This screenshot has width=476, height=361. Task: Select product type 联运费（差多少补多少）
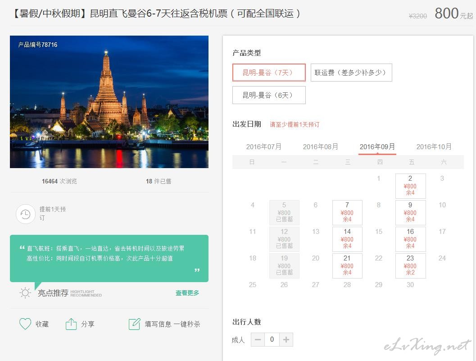pos(351,72)
